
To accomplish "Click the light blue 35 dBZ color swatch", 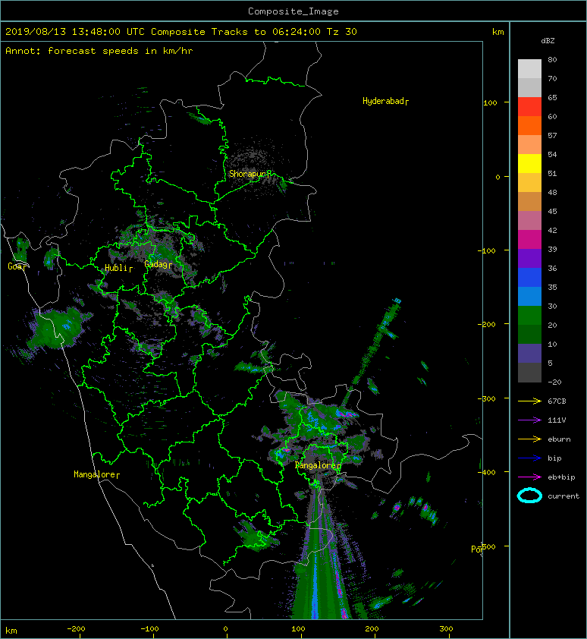I will [x=529, y=297].
